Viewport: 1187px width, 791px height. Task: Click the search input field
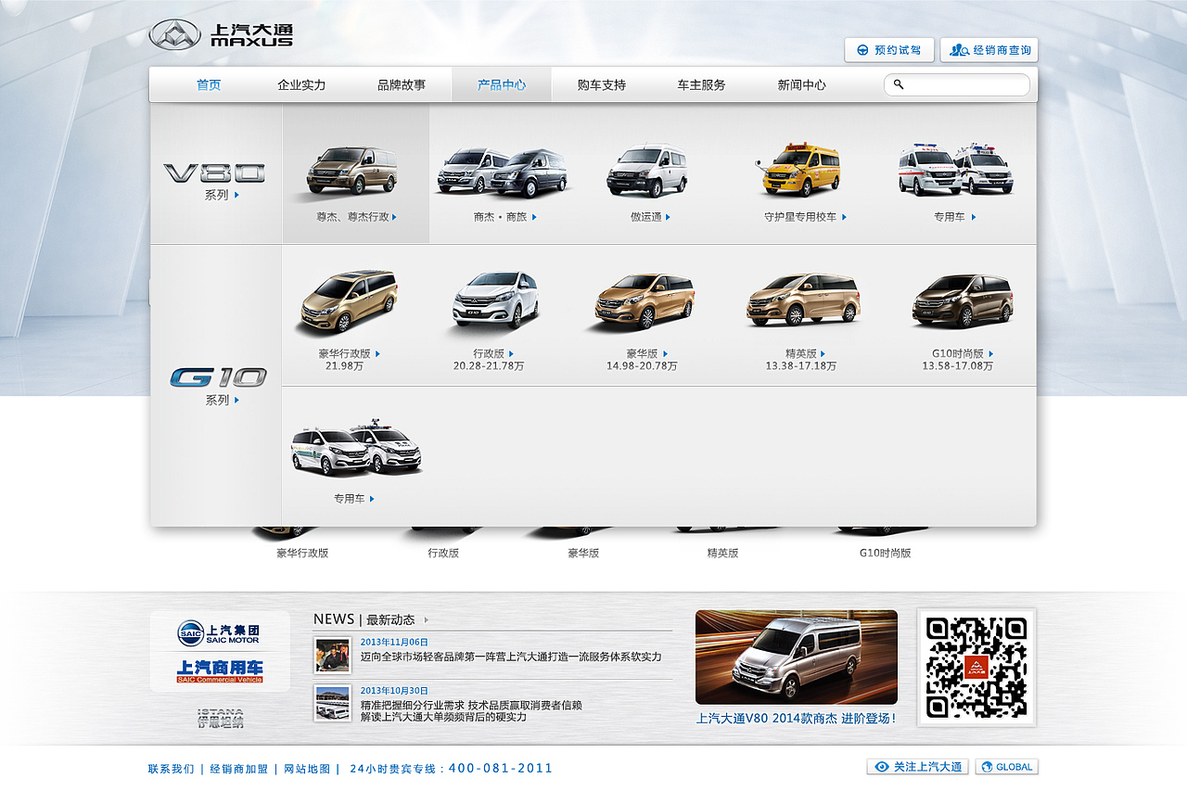tap(957, 84)
